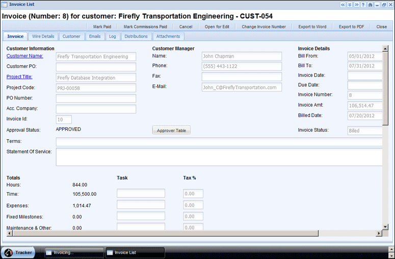
Task: Click the Time row Tax % field
Action: (193, 194)
